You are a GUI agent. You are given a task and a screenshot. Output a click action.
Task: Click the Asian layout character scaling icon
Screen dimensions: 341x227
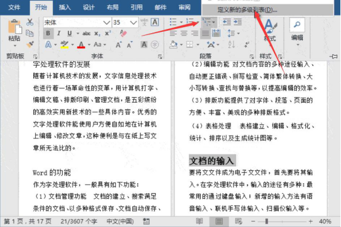click(x=211, y=44)
